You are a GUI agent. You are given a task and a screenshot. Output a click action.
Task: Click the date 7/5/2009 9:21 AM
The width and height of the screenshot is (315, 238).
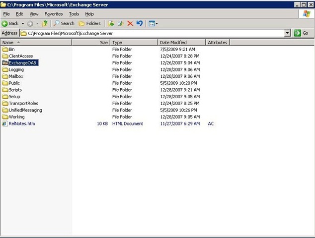[x=177, y=49]
